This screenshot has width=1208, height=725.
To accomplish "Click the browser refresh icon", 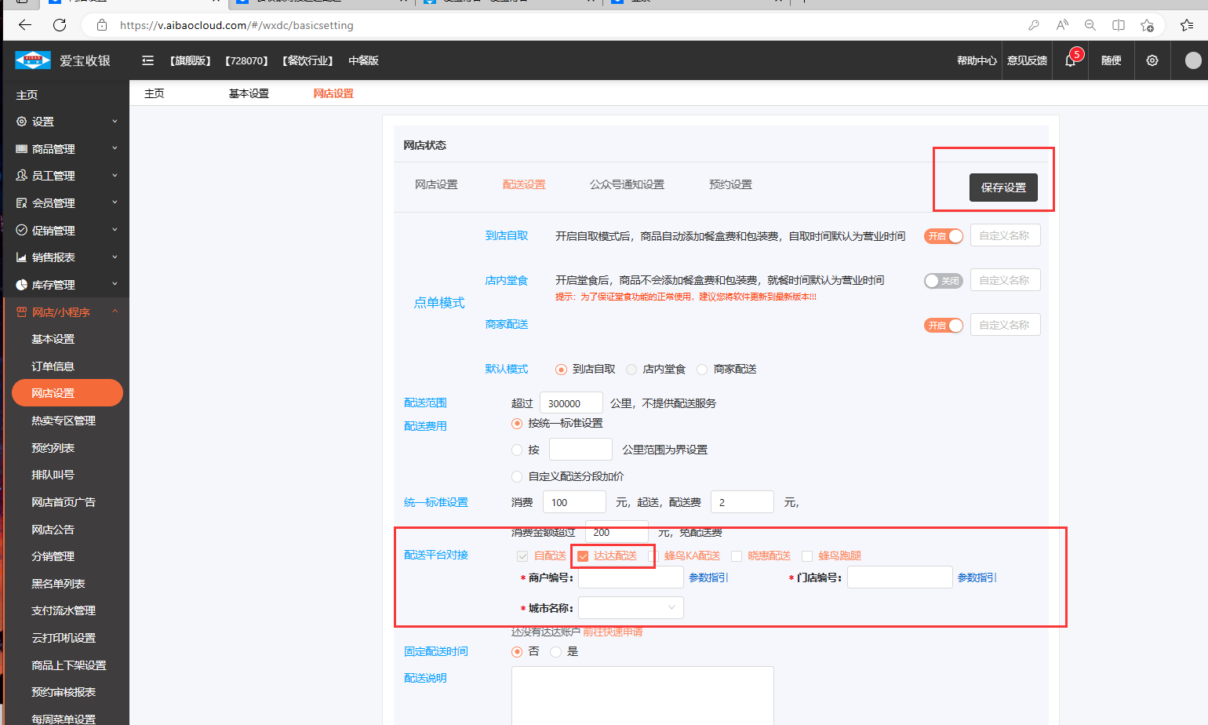I will click(60, 25).
